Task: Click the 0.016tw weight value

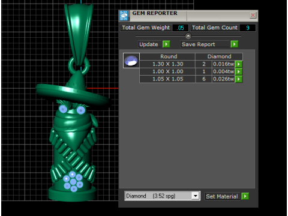Action: pyautogui.click(x=223, y=64)
